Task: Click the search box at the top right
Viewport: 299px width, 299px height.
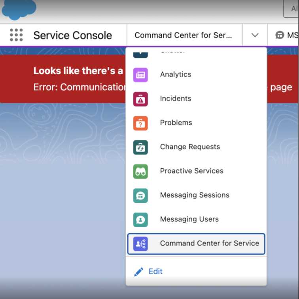Action: coord(291,9)
